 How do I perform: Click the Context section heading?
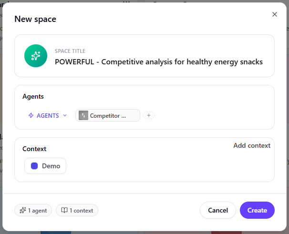pyautogui.click(x=34, y=149)
